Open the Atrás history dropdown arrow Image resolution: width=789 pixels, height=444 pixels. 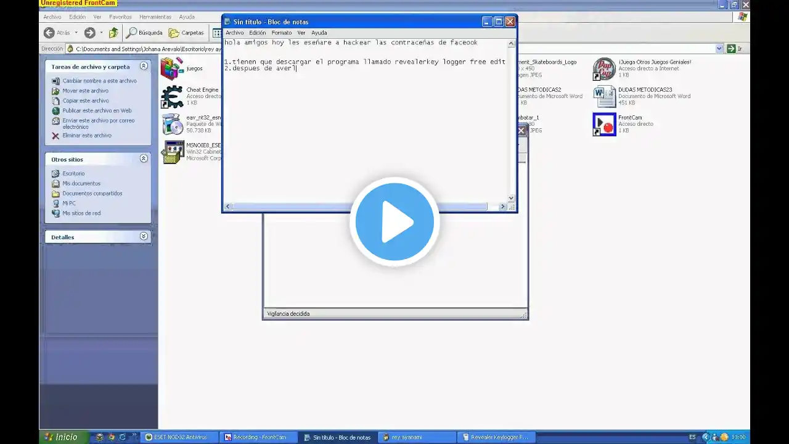(x=76, y=33)
